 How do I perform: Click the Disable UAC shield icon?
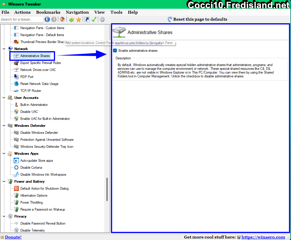(16, 112)
